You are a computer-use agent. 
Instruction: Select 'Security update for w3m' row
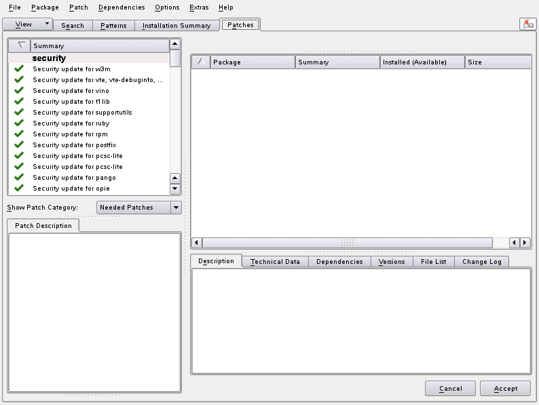(89, 69)
